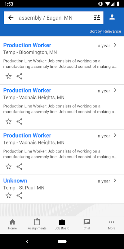This screenshot has height=249, width=124.
Task: Switch to the Chat tab
Action: tap(87, 224)
